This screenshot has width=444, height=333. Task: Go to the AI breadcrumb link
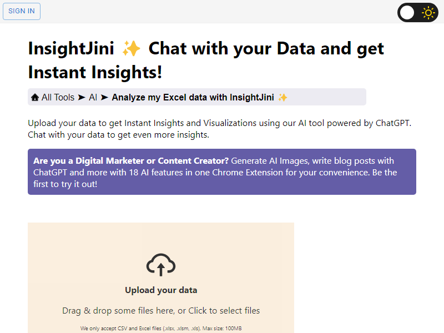[x=93, y=97]
